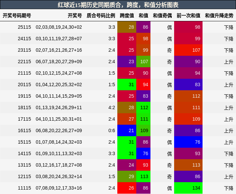Click issue number 13115
Viewport: 236px width, 194px height.
pos(24,165)
